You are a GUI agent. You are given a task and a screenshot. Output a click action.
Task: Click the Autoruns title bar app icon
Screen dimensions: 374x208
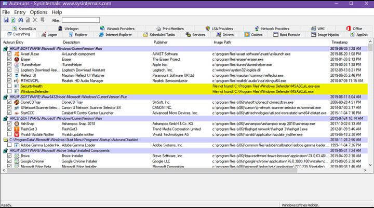5,3
